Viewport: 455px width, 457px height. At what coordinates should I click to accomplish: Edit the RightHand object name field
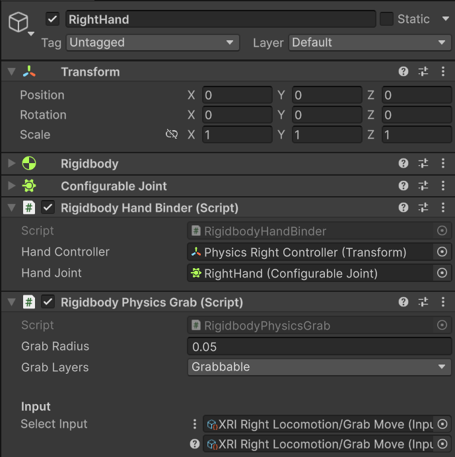[221, 19]
